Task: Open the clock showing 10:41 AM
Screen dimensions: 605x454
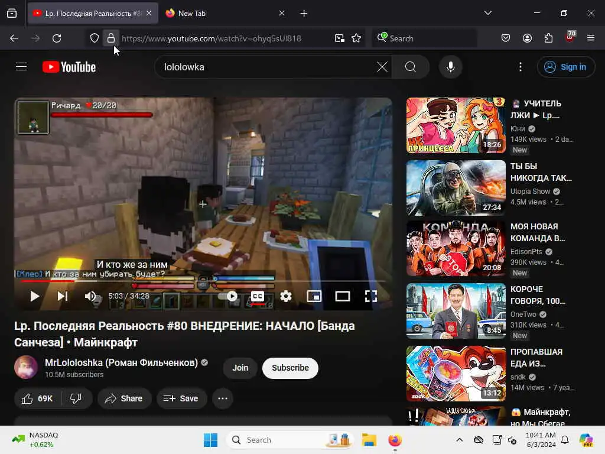Action: [541, 440]
